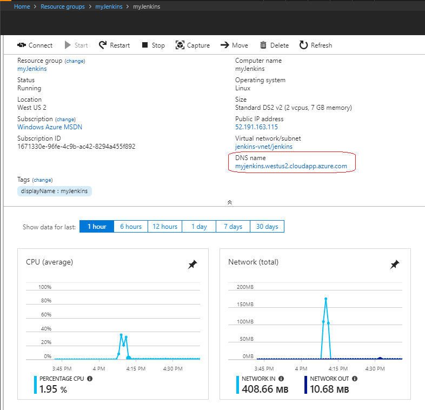
Task: Click the Refresh icon in toolbar
Action: pyautogui.click(x=303, y=45)
